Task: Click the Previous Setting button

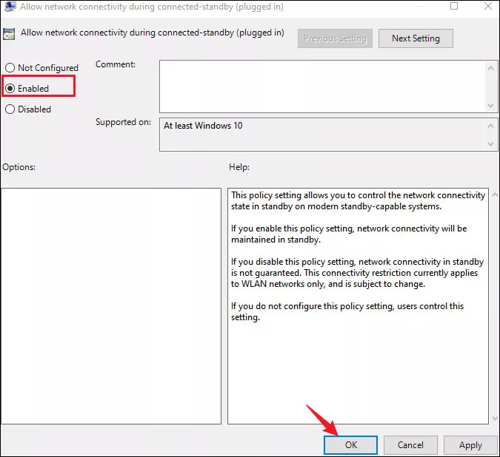Action: click(335, 38)
